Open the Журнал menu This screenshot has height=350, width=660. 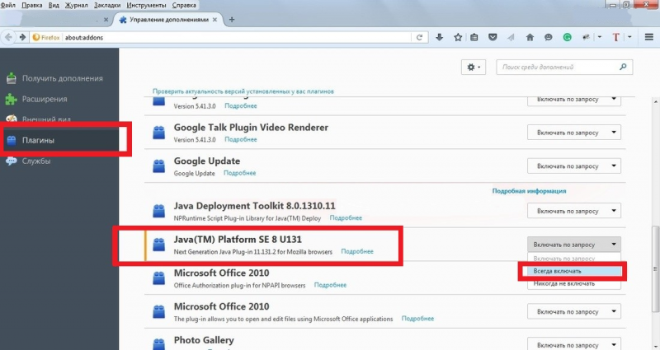(x=76, y=5)
